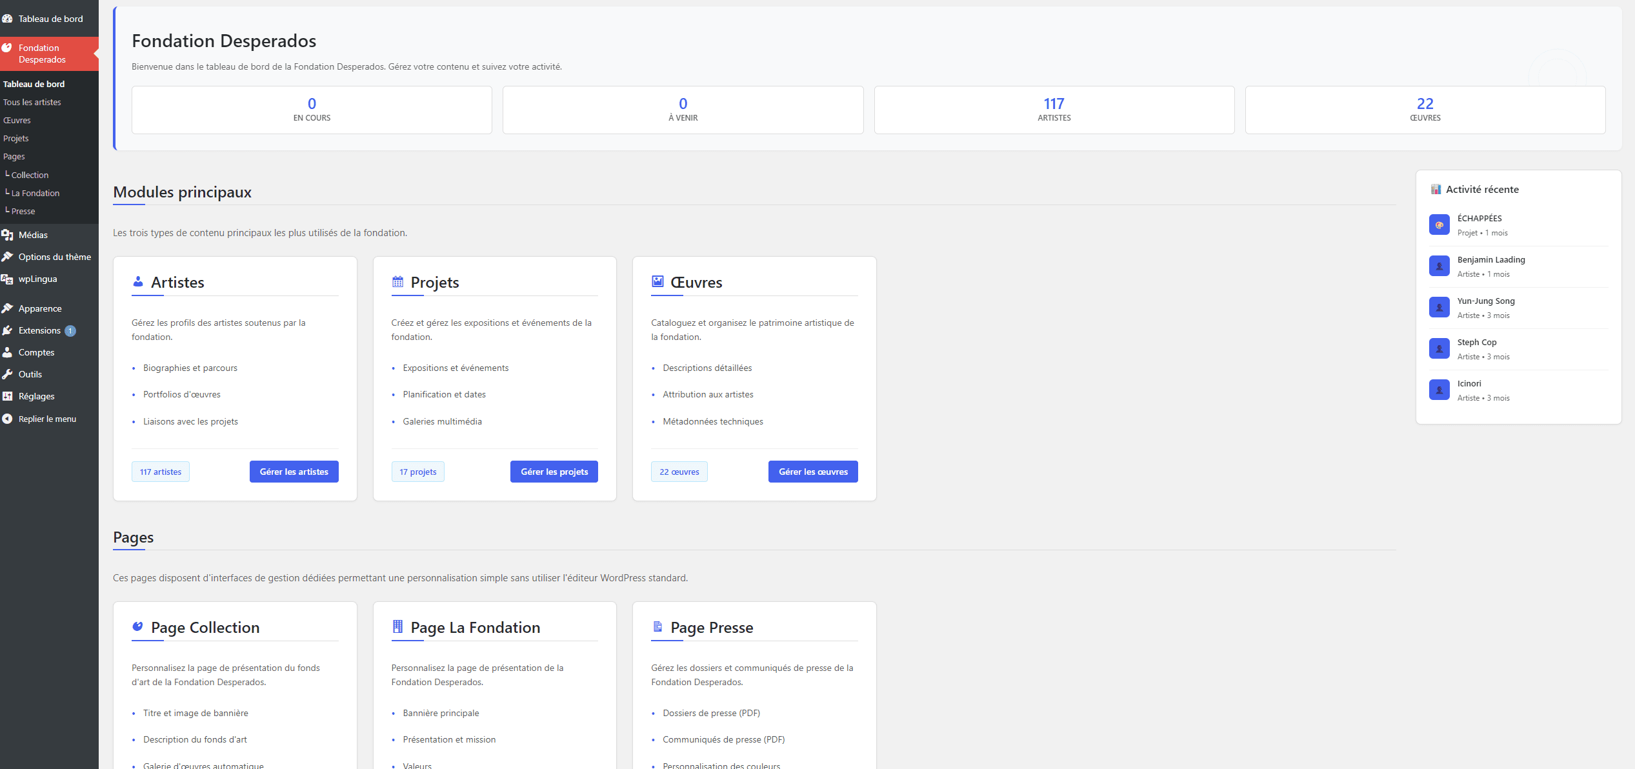Open the Collection subpage entry
Viewport: 1635px width, 769px height.
[30, 175]
